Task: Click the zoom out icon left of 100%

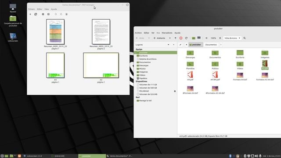Action: coord(206,38)
